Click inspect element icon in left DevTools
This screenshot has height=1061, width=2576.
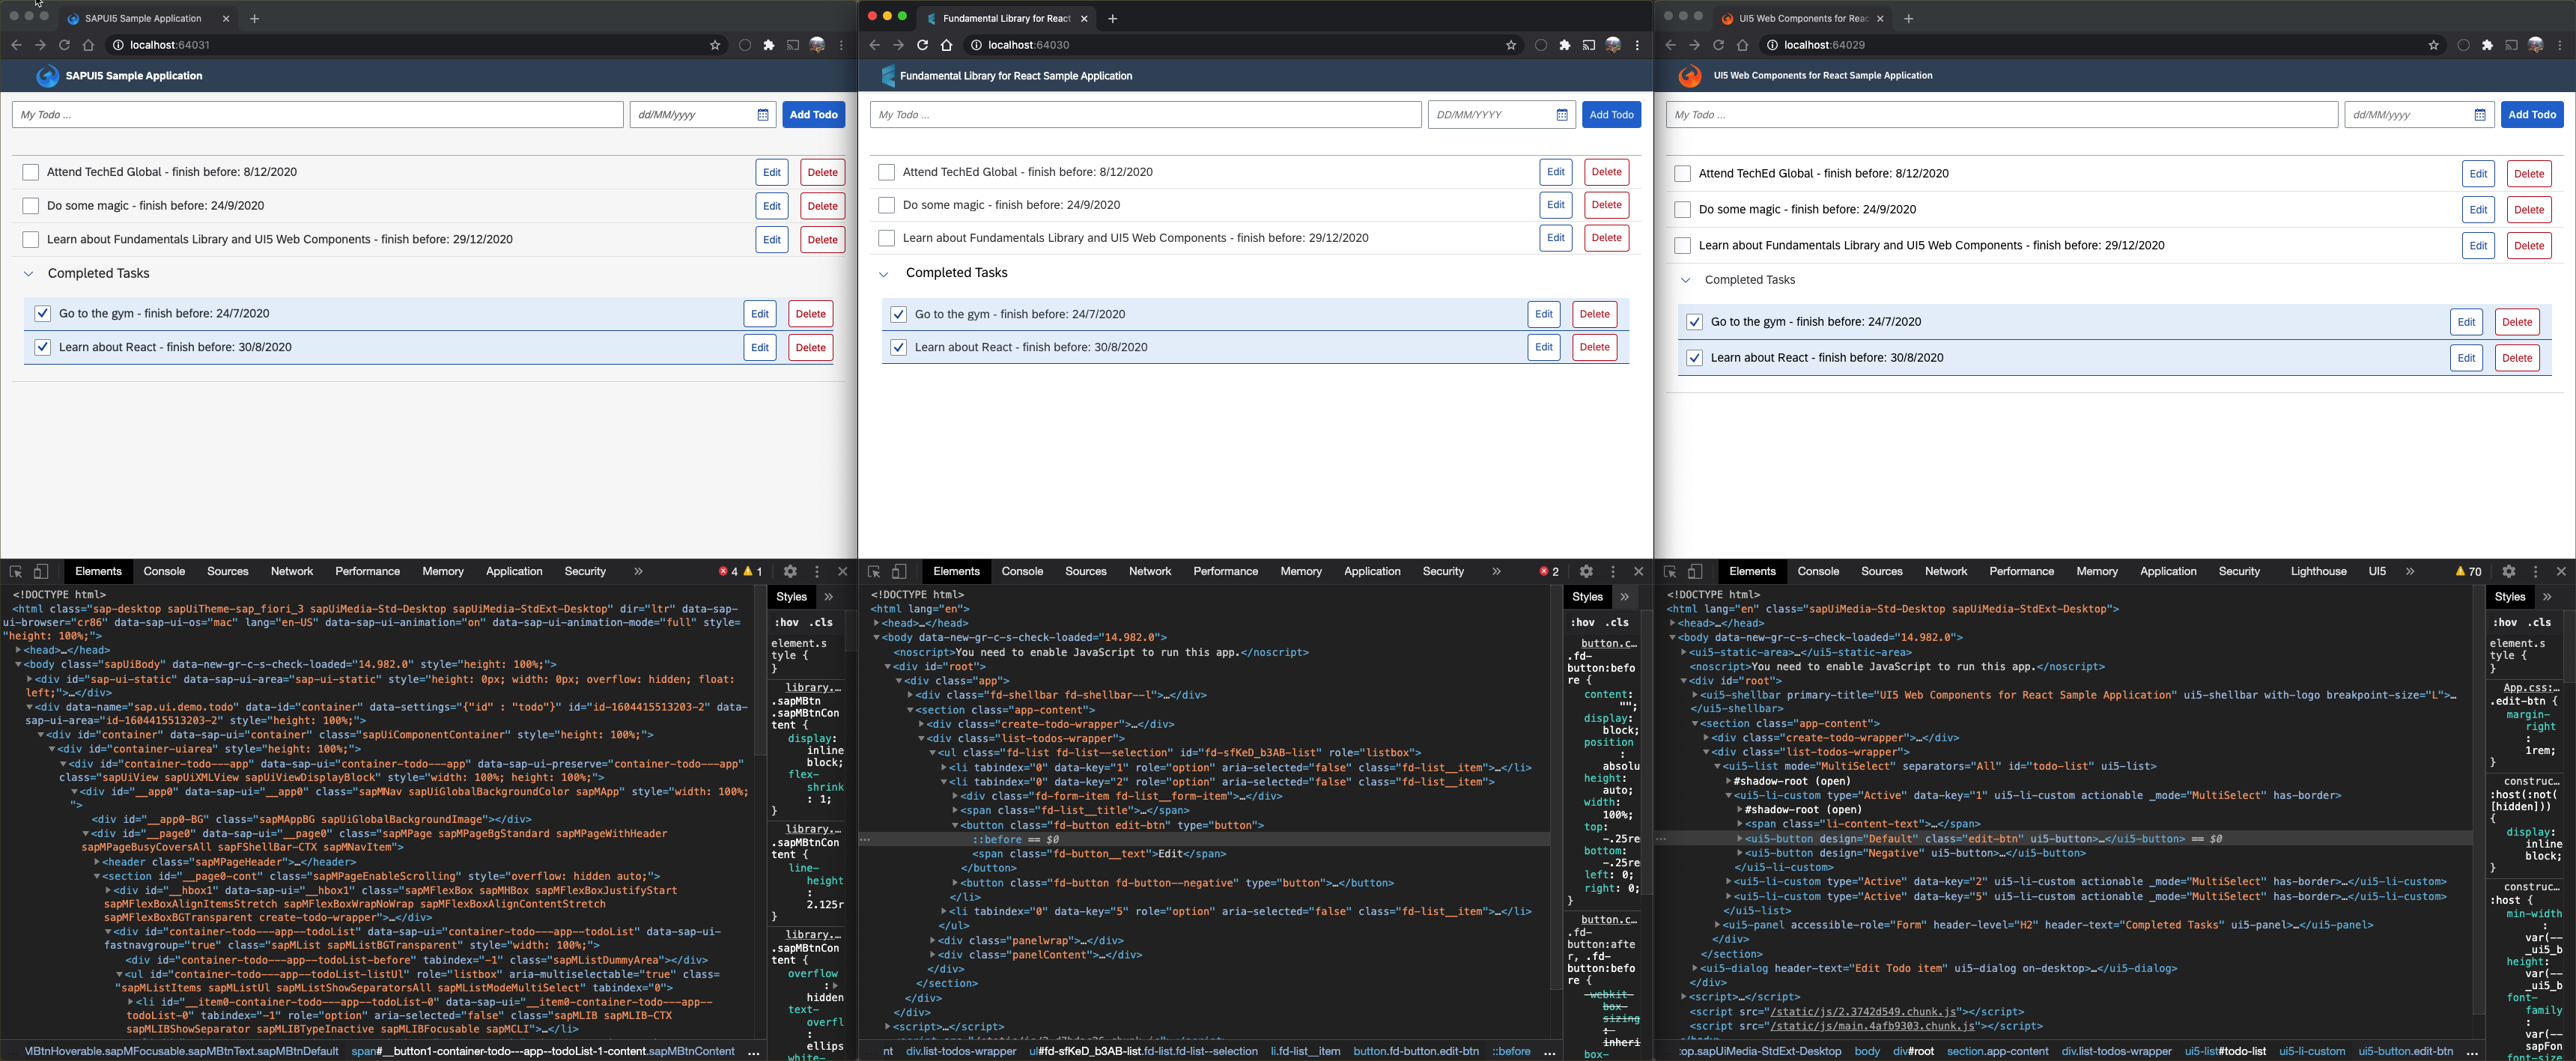pyautogui.click(x=16, y=572)
